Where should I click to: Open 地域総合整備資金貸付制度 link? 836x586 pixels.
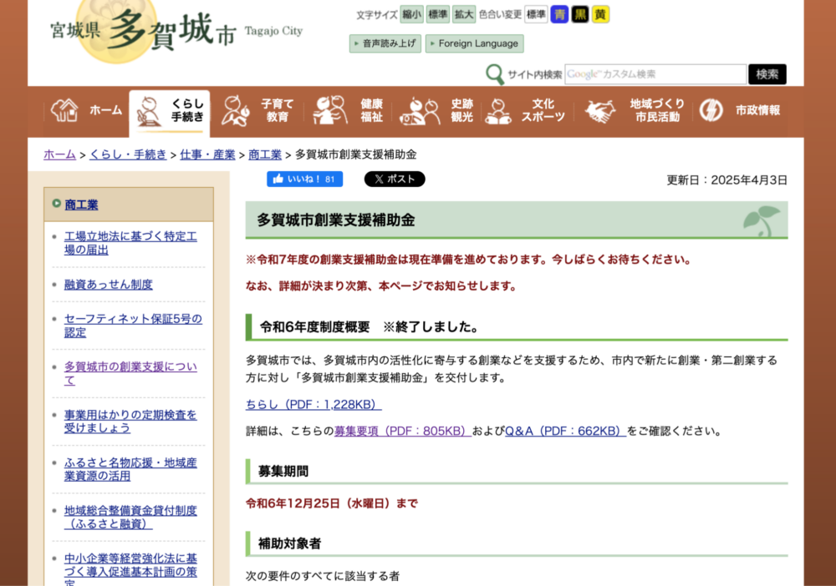tap(130, 517)
